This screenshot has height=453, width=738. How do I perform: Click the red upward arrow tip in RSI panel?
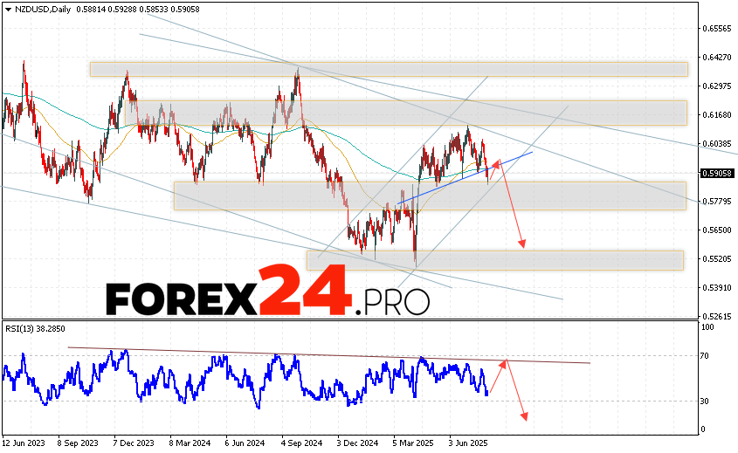(x=507, y=359)
